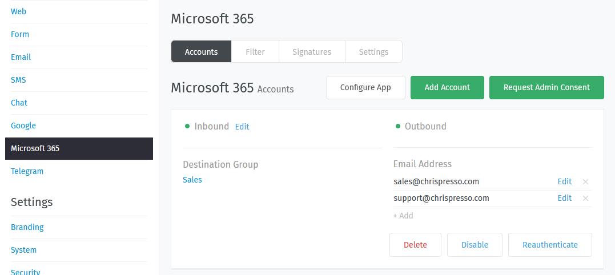
Task: Open the Settings tab
Action: click(373, 51)
